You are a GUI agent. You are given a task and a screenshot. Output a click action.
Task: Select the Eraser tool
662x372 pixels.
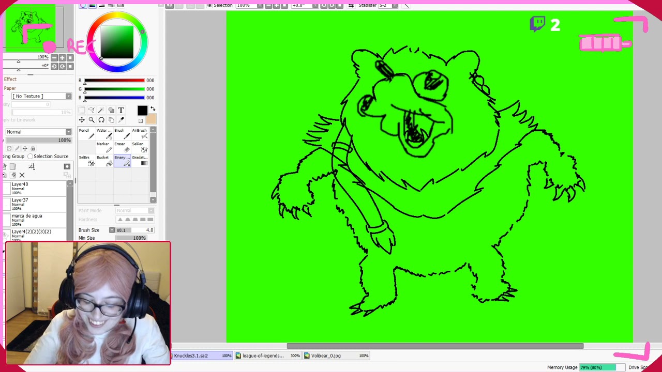(x=122, y=147)
